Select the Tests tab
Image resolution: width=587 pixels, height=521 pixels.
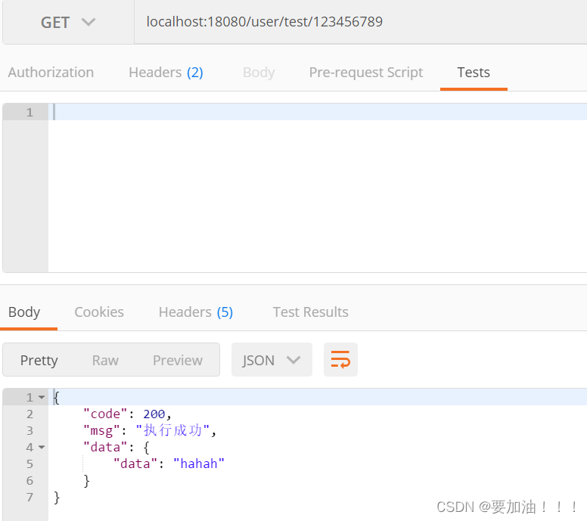pos(474,73)
